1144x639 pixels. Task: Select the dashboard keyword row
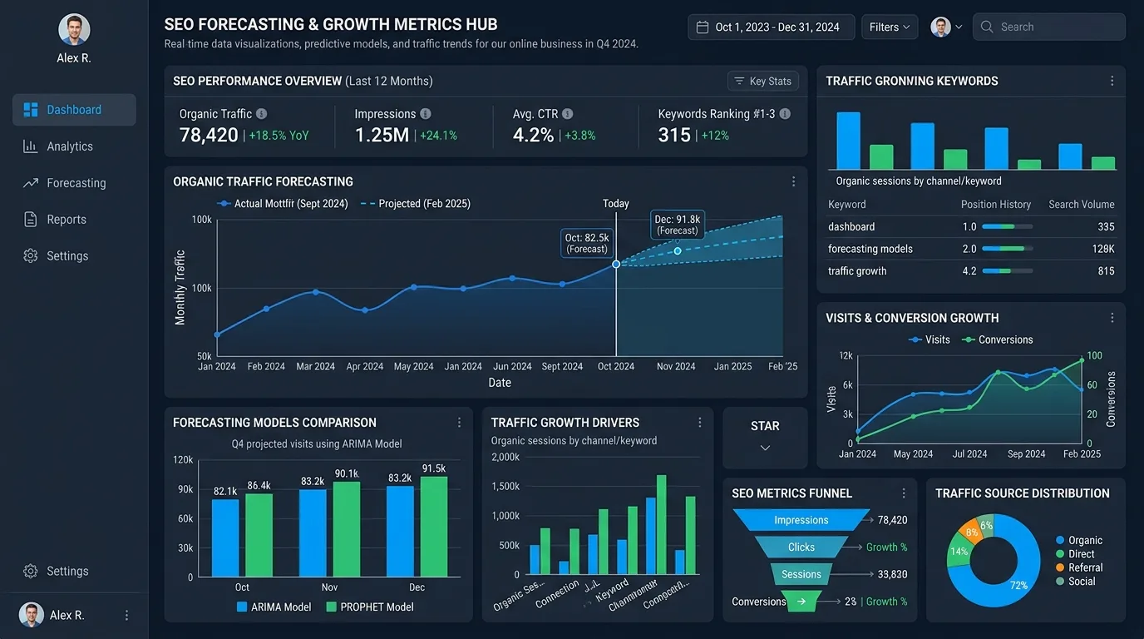971,227
